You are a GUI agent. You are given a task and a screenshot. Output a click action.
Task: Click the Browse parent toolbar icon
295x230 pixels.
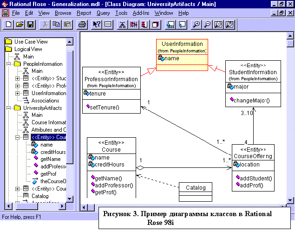coord(170,25)
